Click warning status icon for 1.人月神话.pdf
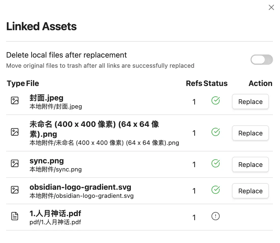 [215, 216]
